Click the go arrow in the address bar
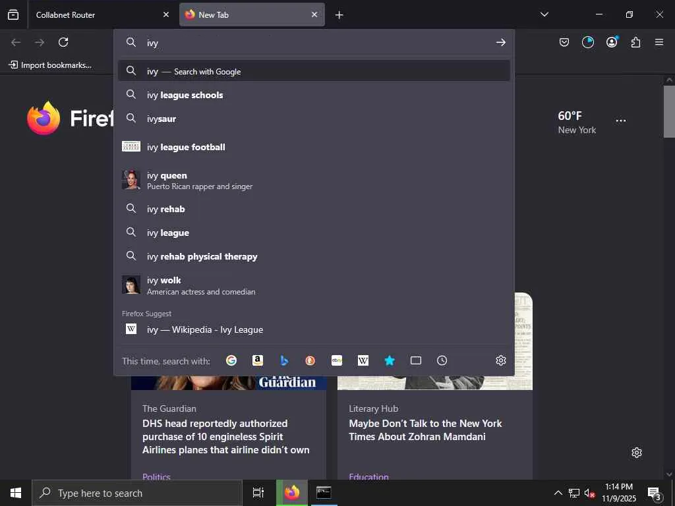Viewport: 675px width, 506px height. [500, 43]
